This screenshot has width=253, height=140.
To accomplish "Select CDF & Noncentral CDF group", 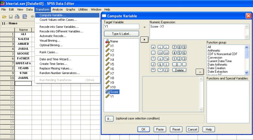I will coord(222,54).
